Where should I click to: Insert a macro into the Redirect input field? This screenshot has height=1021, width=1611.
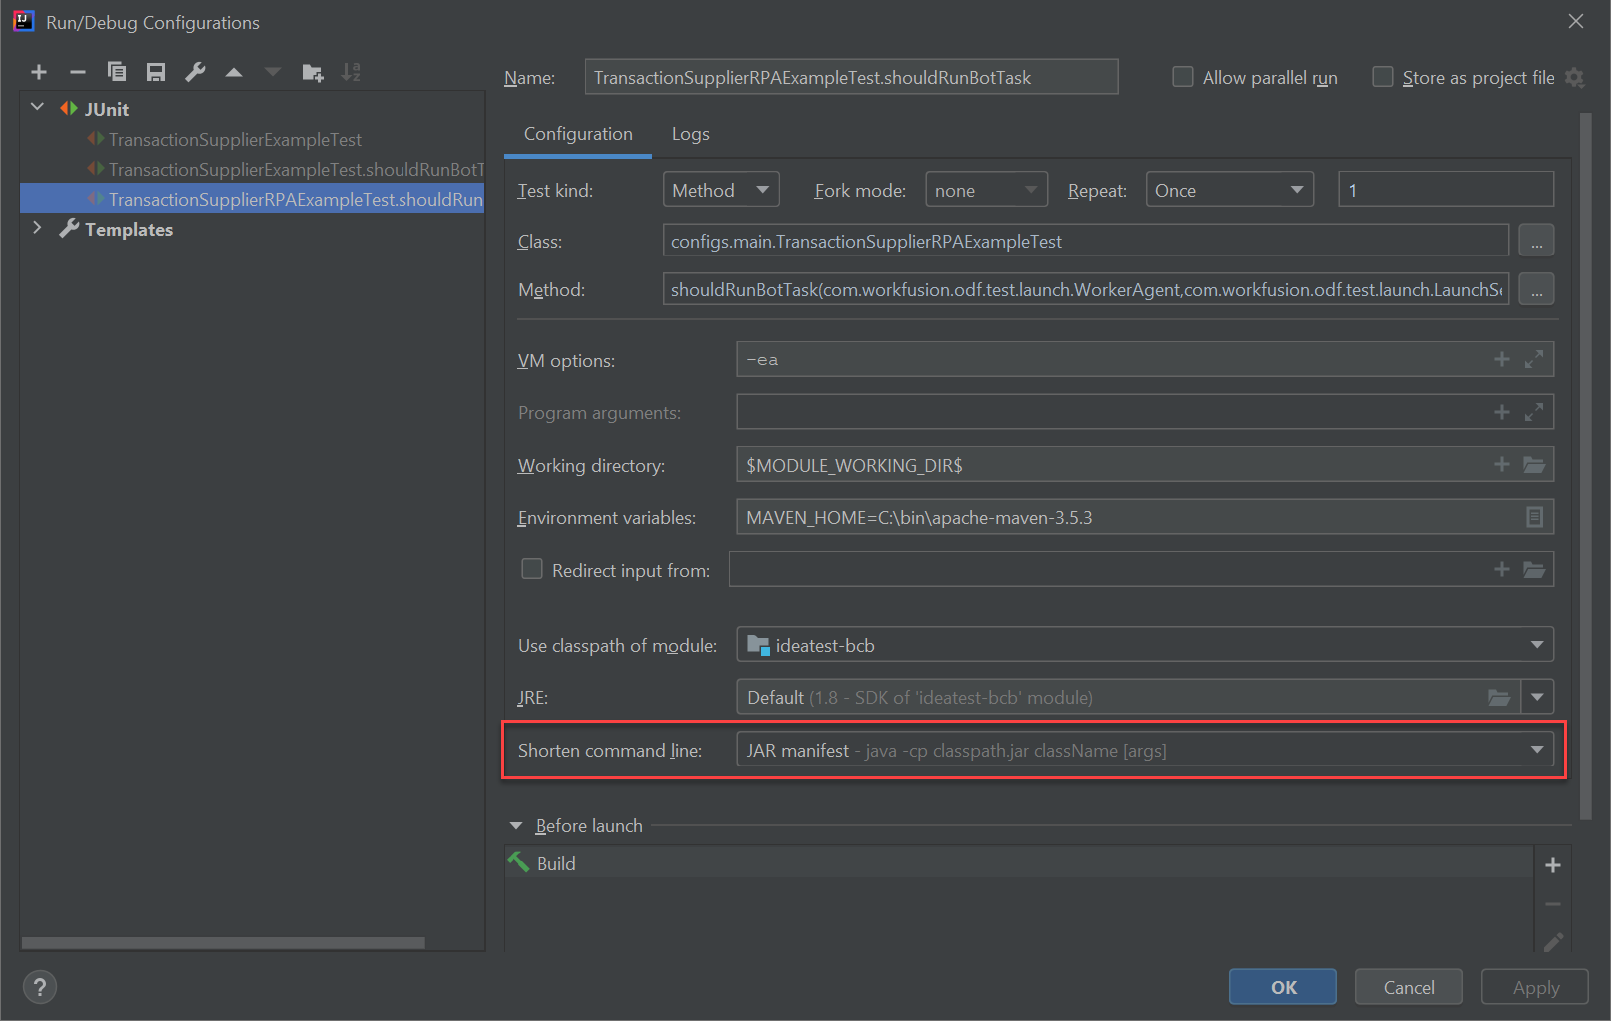click(1501, 569)
